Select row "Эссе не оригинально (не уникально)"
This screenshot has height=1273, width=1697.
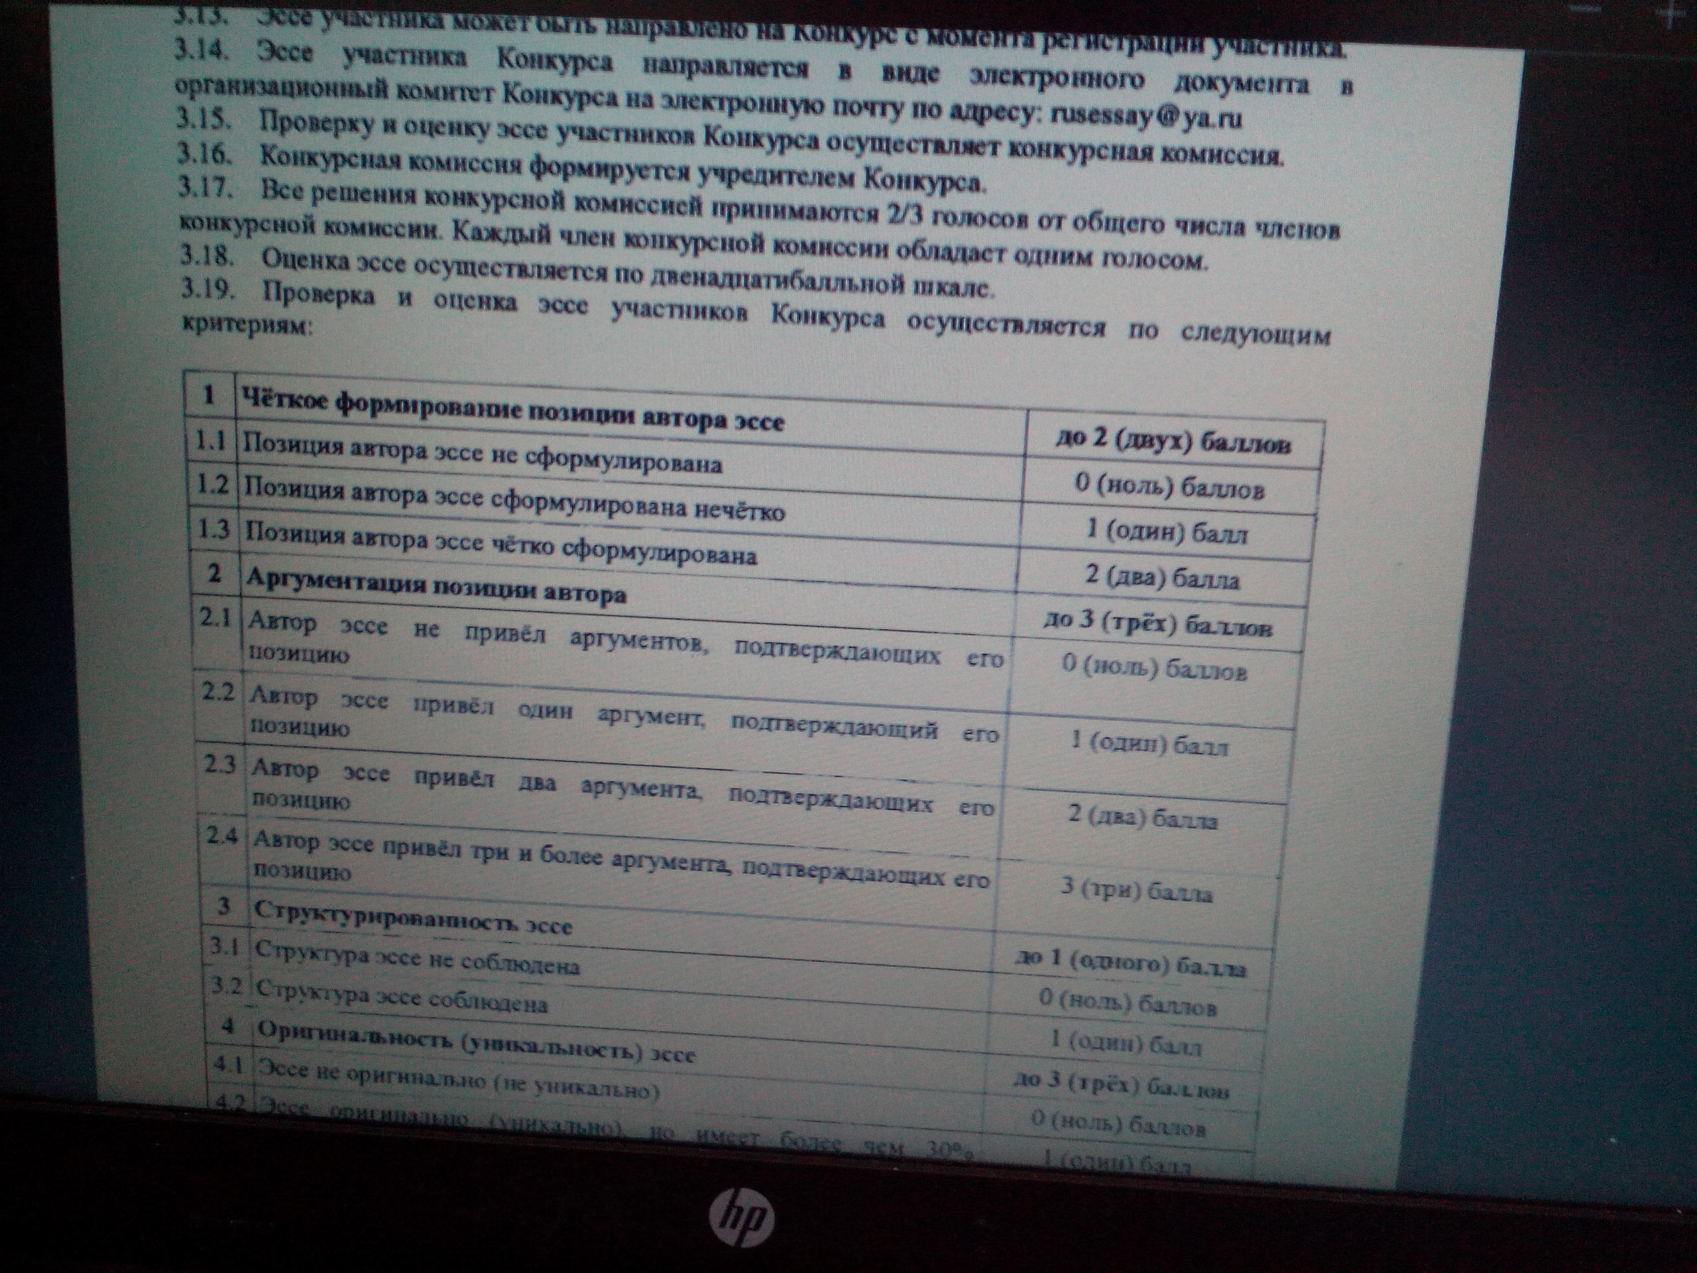pos(459,1079)
